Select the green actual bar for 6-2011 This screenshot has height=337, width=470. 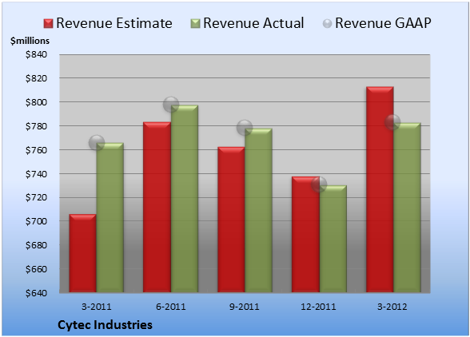185,199
